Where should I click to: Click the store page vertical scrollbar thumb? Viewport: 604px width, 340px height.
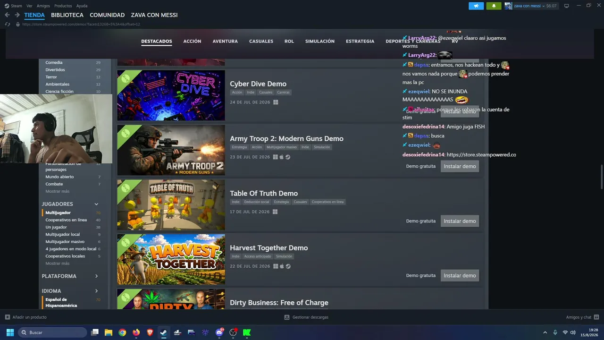[601, 177]
